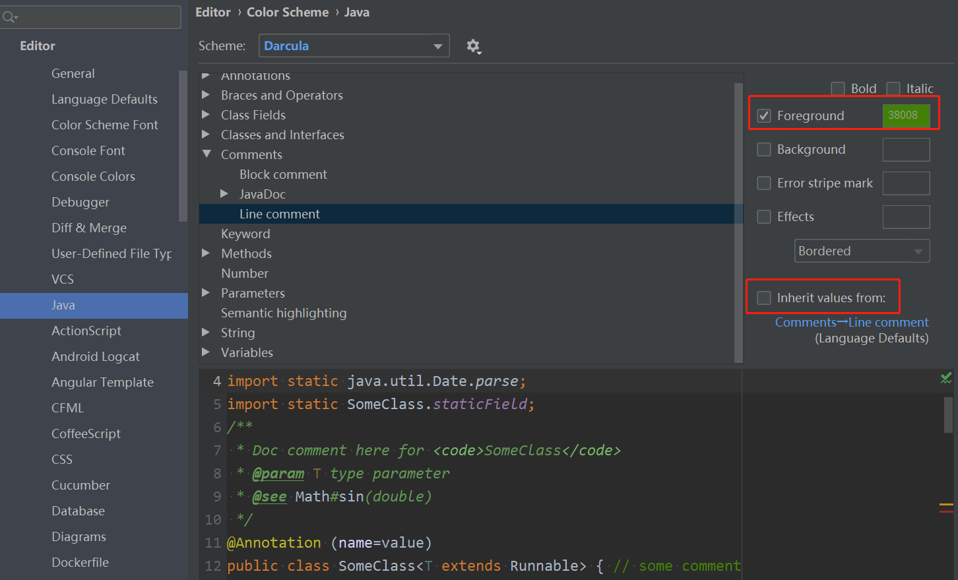Screen dimensions: 958x580
Task: Select Cucumber in the sidebar
Action: [80, 485]
